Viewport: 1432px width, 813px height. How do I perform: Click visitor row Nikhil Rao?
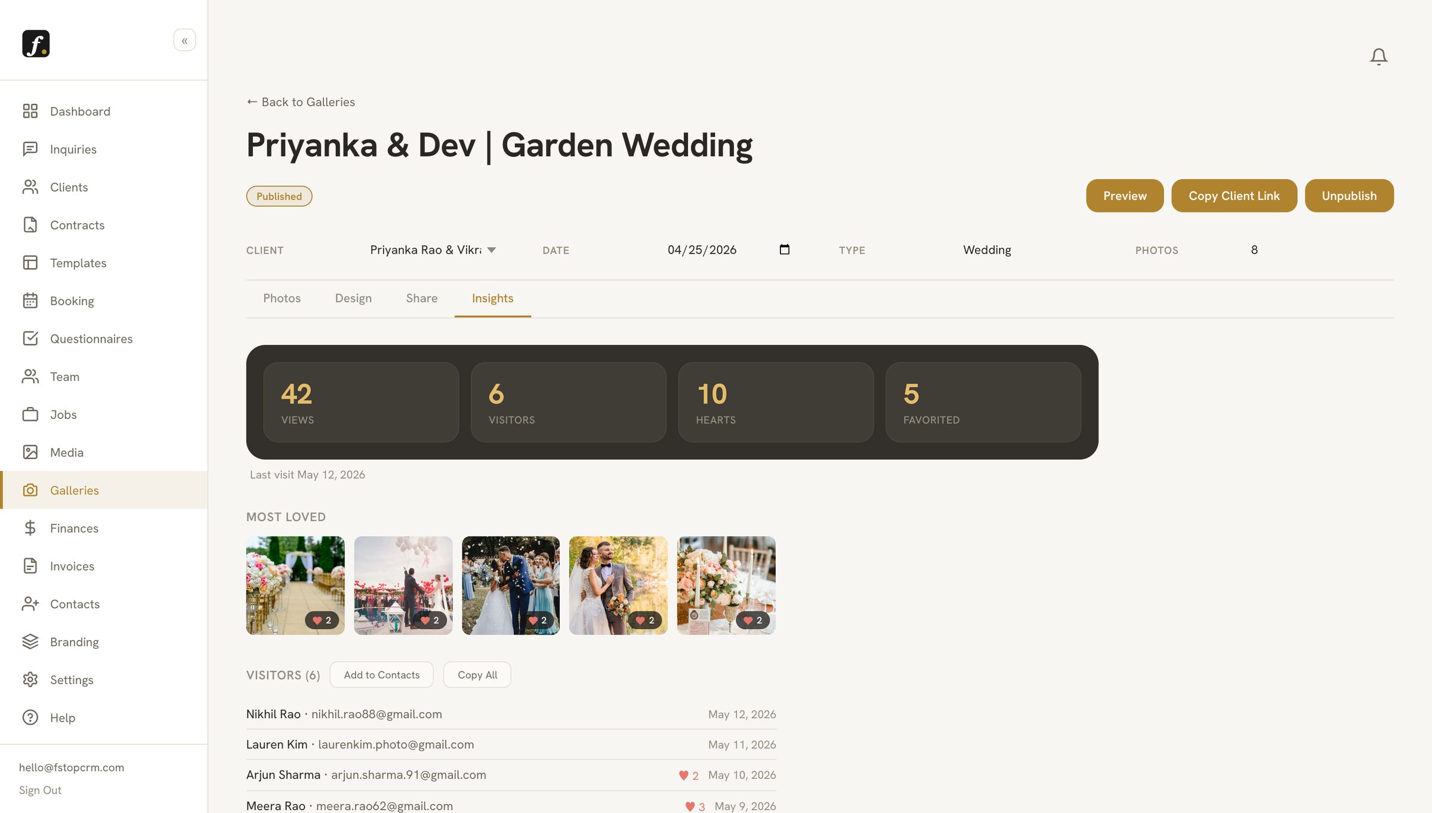tap(511, 714)
